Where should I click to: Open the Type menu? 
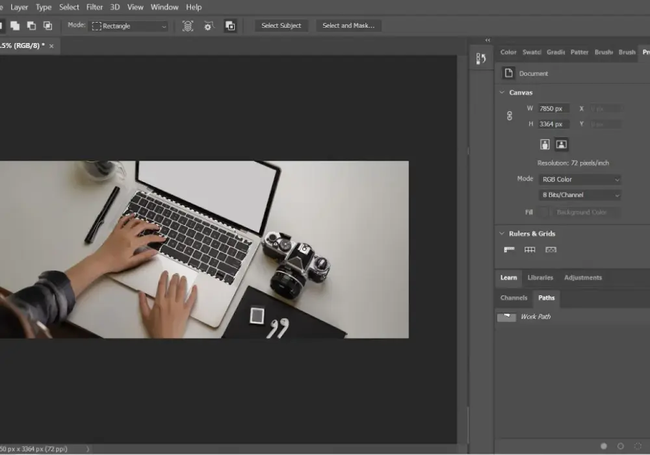44,7
